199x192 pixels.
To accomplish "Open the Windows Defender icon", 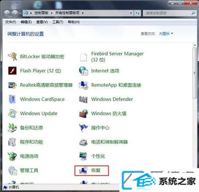I will coord(83,99).
